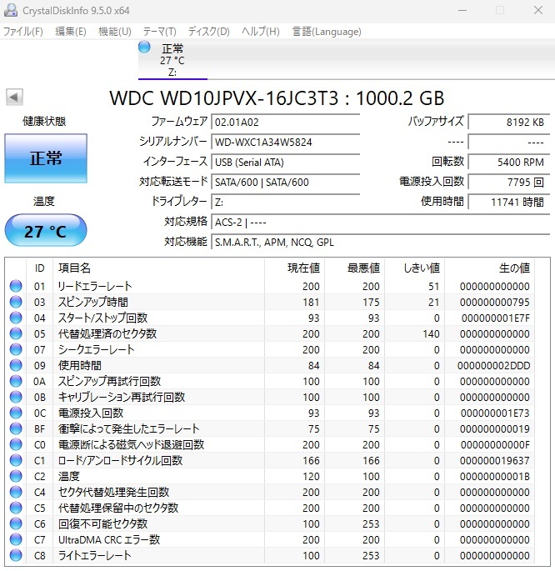Click the 対応規格 field ACS-2
The height and width of the screenshot is (571, 555).
coord(380,222)
